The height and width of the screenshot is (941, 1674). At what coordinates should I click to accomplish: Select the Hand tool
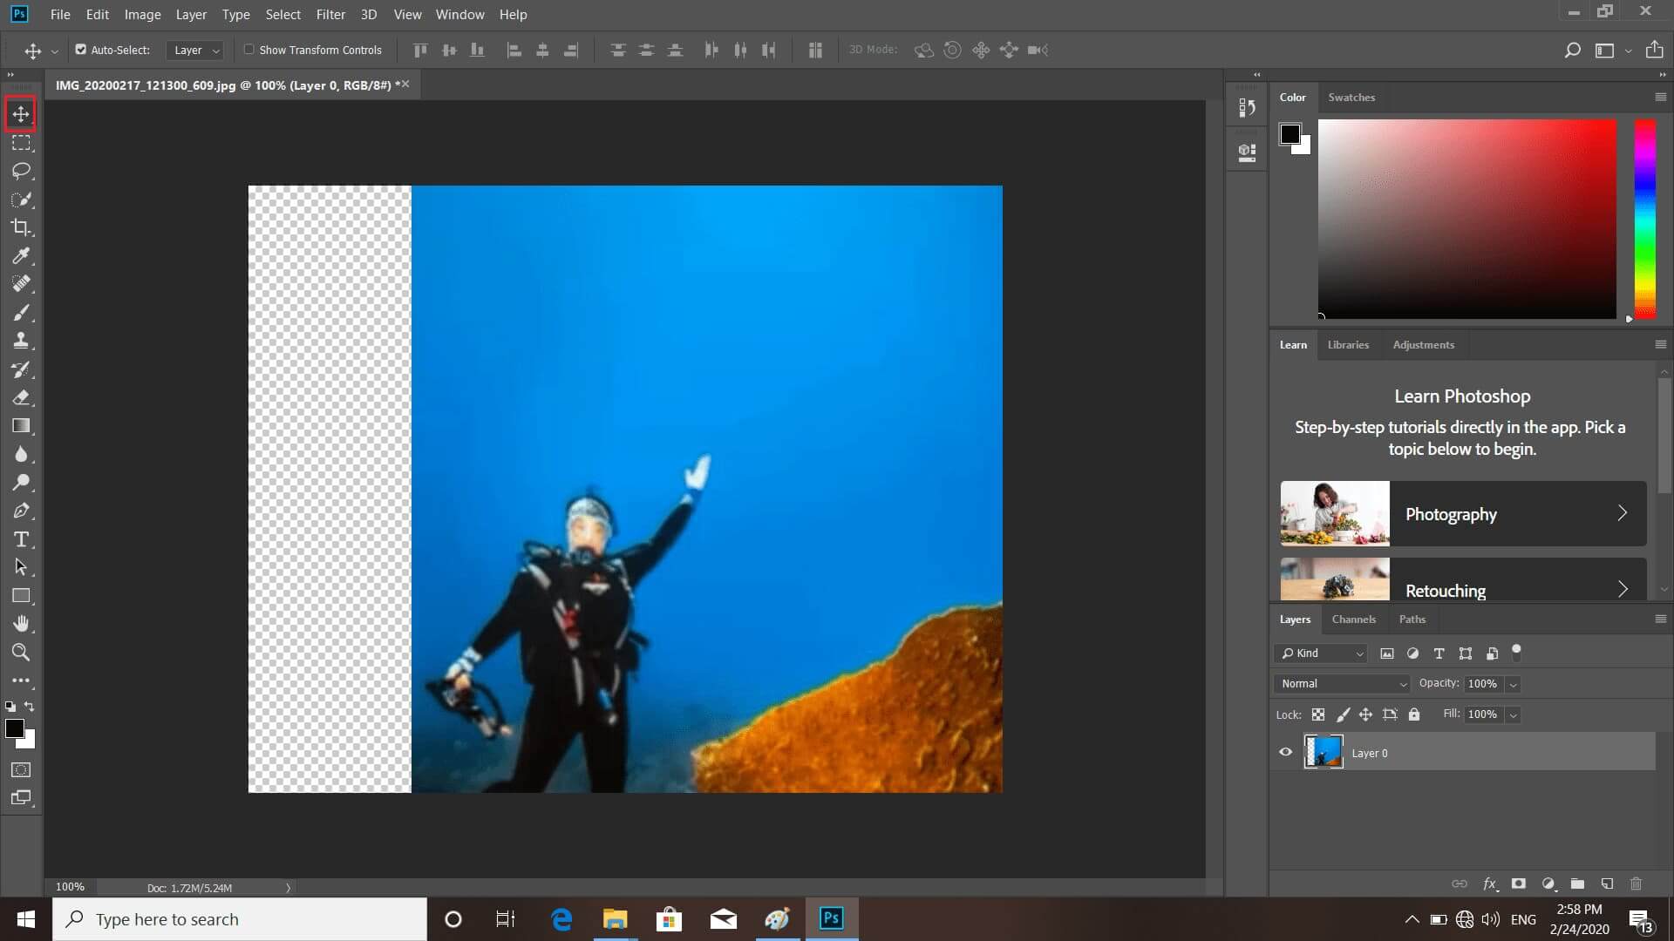21,624
